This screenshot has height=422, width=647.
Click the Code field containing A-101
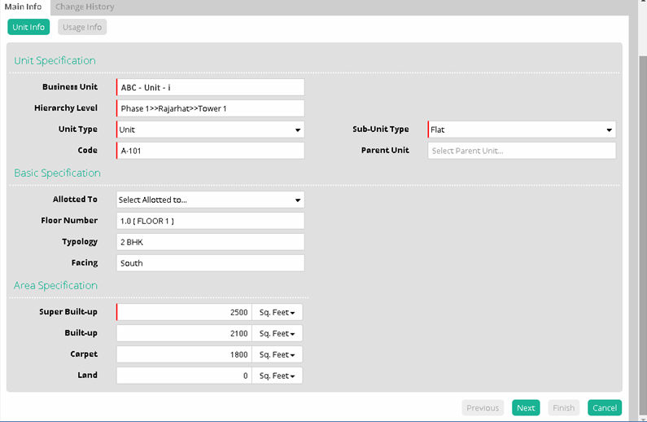(x=210, y=151)
